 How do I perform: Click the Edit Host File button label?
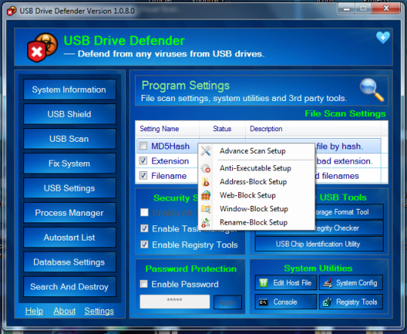pyautogui.click(x=292, y=283)
